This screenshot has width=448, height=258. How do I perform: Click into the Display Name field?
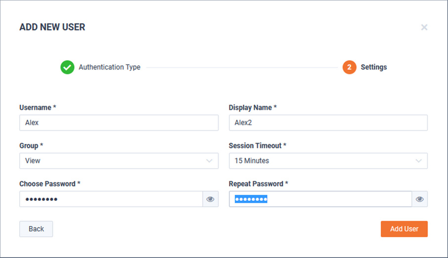coord(328,122)
